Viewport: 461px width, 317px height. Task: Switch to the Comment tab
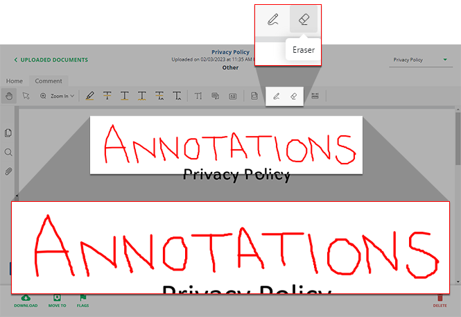point(49,81)
